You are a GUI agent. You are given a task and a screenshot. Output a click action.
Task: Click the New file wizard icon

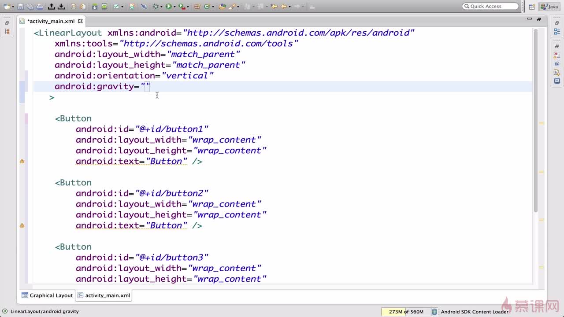7,7
